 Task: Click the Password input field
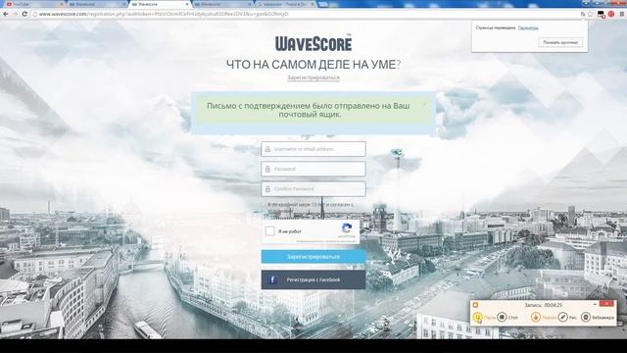click(x=313, y=169)
